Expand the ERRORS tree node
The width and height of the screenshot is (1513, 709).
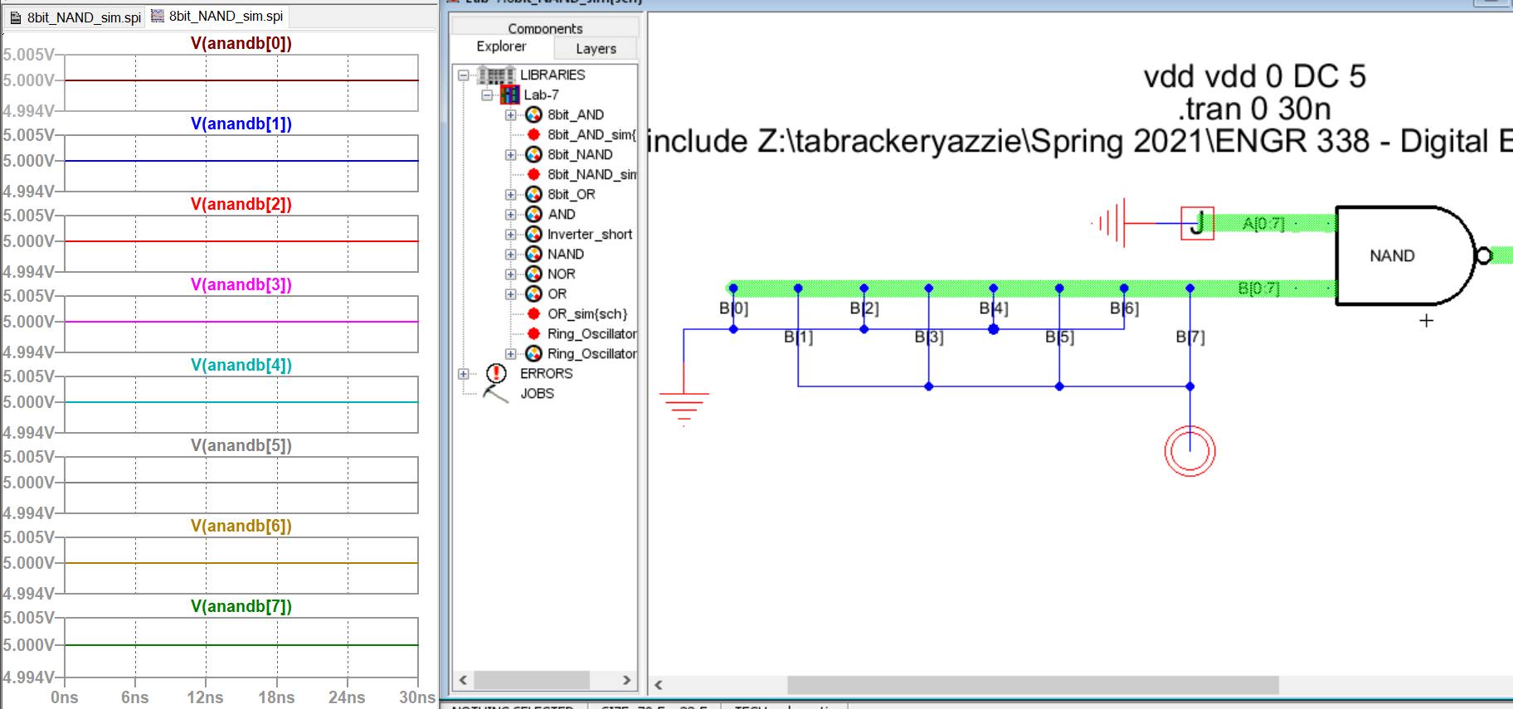click(464, 374)
